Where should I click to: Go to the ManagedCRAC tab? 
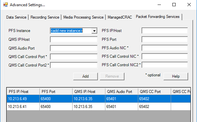pyautogui.click(x=120, y=17)
